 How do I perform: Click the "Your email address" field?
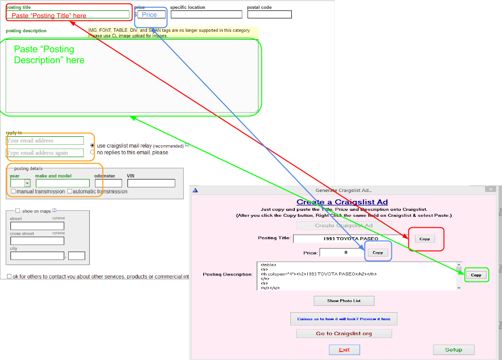click(x=45, y=141)
